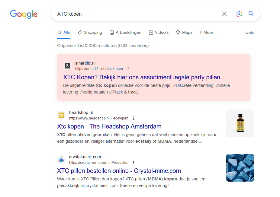Switch to the Shopping tab
Viewport: 280px width, 197px height.
click(90, 33)
